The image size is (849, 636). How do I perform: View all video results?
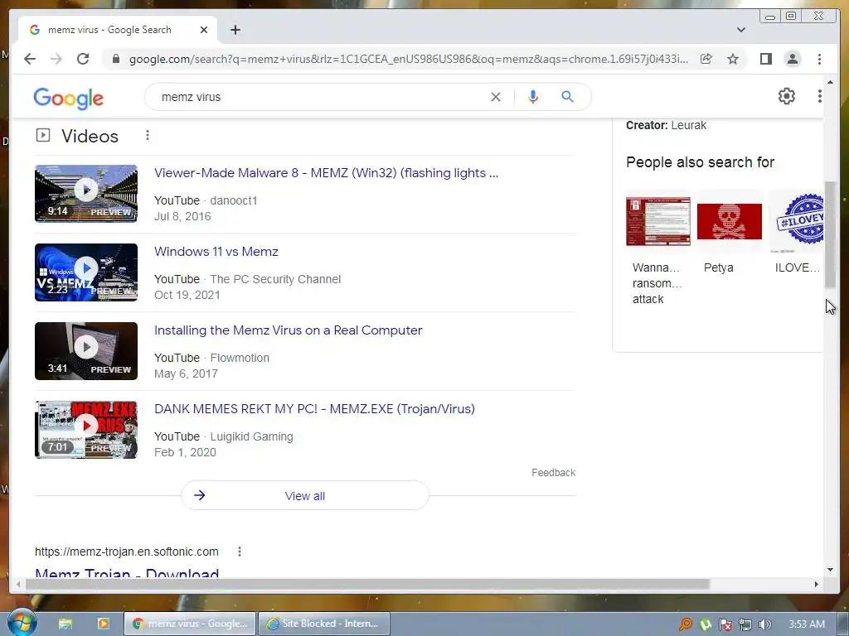coord(305,495)
